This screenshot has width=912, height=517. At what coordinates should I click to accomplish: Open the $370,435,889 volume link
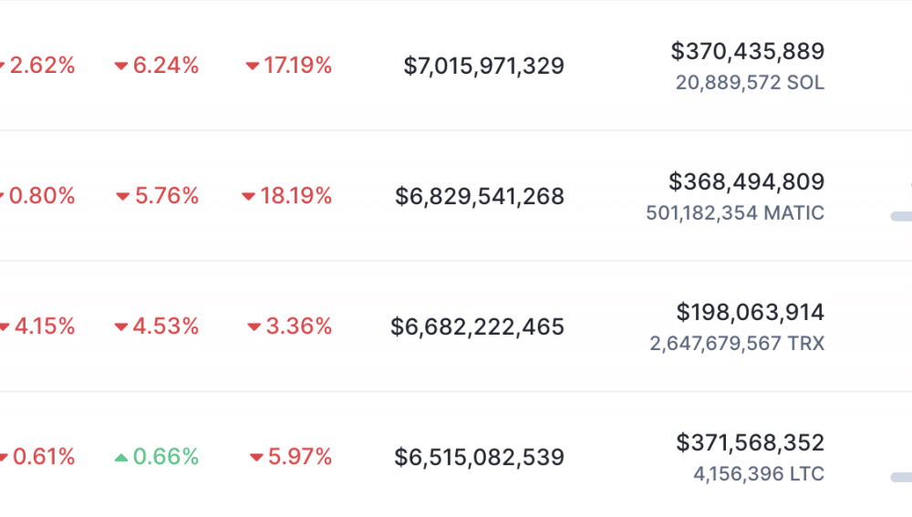click(x=748, y=51)
